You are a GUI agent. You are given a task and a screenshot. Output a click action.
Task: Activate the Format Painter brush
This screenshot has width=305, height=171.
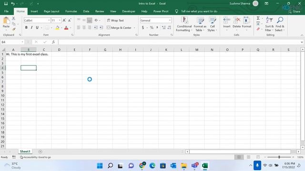pos(13,29)
